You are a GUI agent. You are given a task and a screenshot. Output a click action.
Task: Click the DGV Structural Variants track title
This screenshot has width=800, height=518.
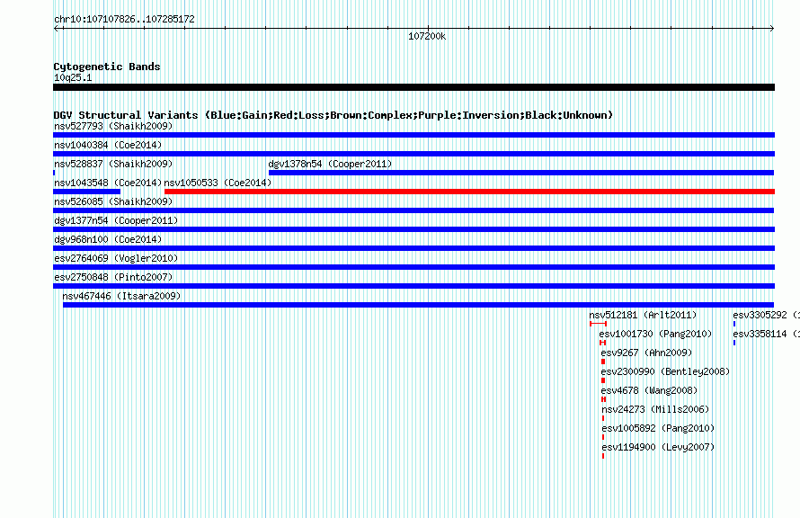click(x=333, y=115)
